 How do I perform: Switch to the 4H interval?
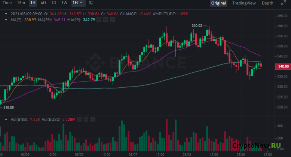click(x=43, y=3)
